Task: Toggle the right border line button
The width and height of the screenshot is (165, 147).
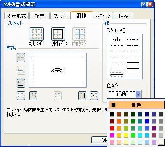Action: point(82,96)
